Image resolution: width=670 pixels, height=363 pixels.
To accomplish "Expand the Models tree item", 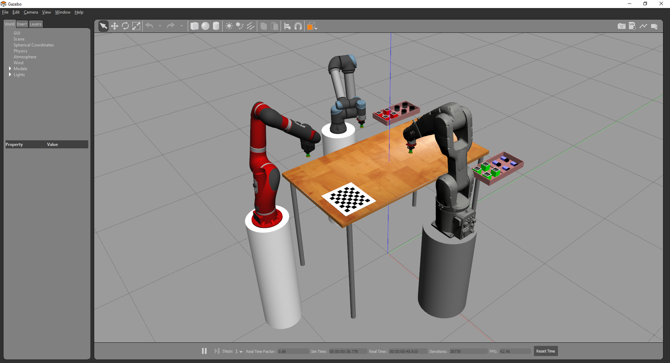I will pyautogui.click(x=10, y=69).
